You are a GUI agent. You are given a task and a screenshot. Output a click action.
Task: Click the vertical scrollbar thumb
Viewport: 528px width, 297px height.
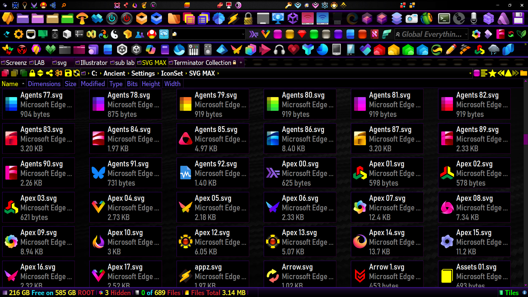[x=526, y=139]
